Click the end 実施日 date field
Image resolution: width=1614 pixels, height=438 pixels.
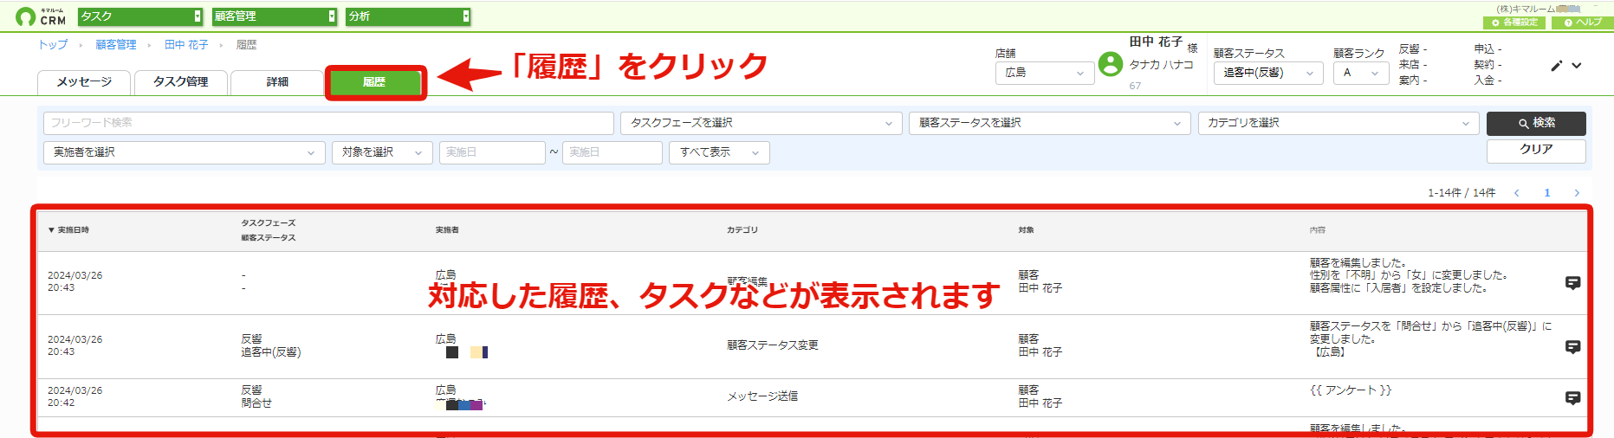[613, 152]
